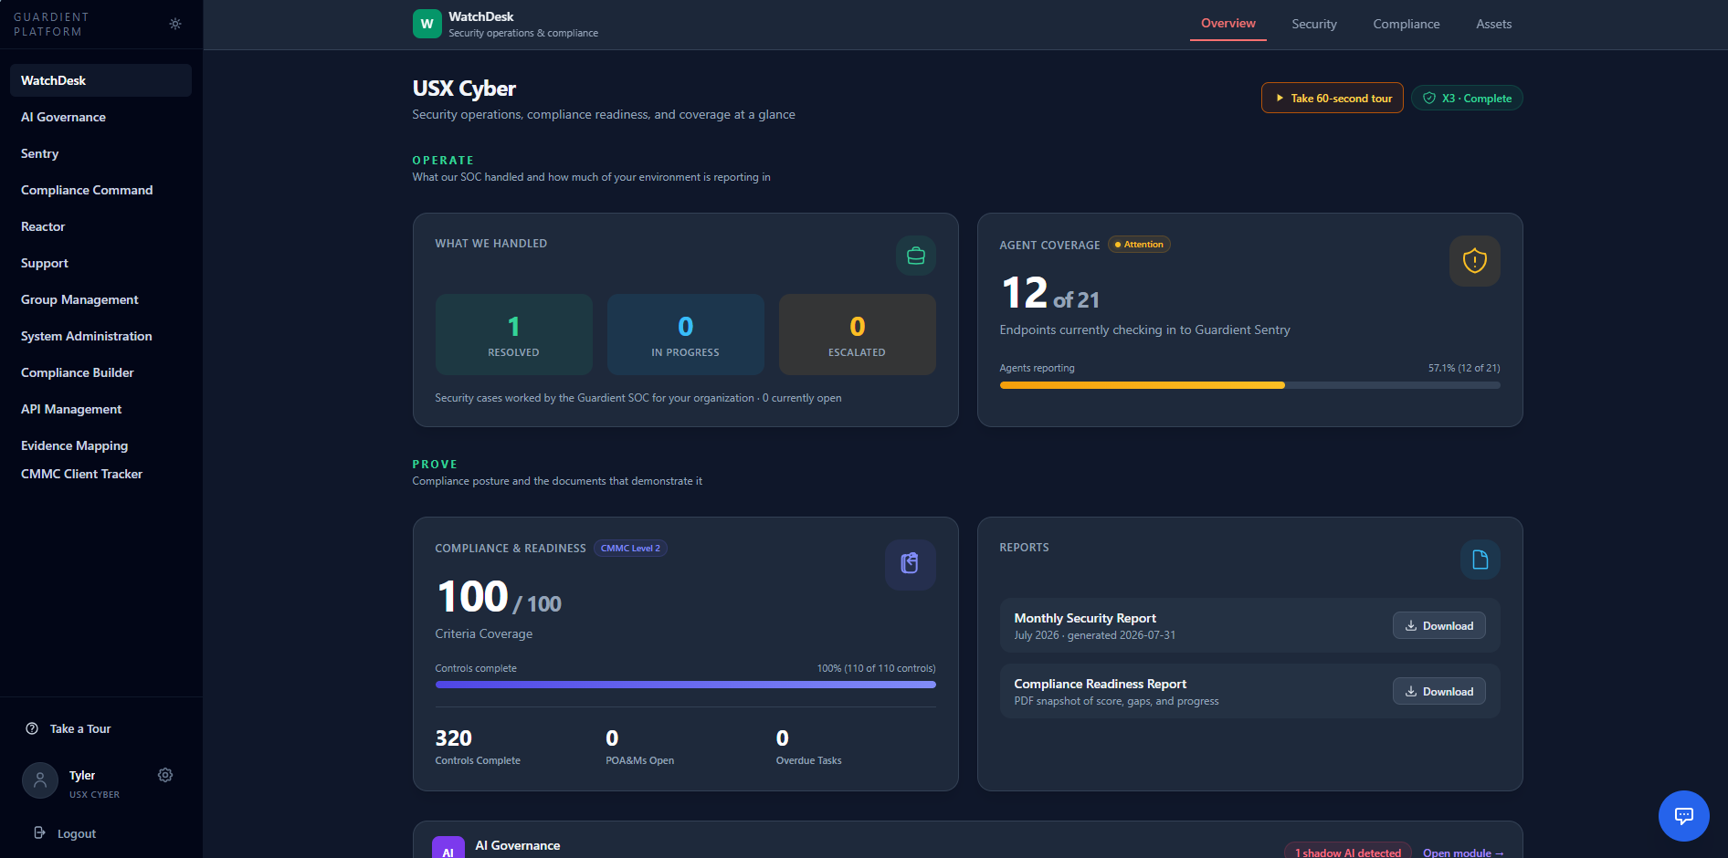Click the logout arrow icon
1728x858 pixels.
coord(39,832)
